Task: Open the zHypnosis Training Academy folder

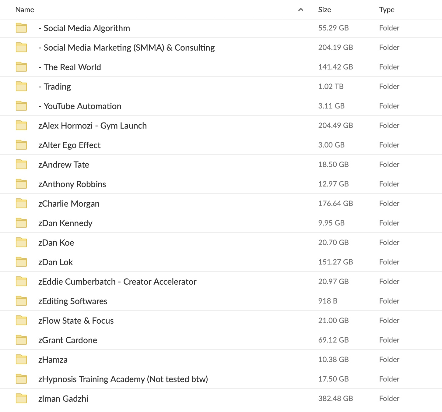Action: (123, 379)
